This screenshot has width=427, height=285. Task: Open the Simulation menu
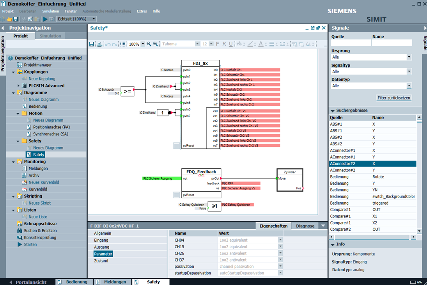50,11
